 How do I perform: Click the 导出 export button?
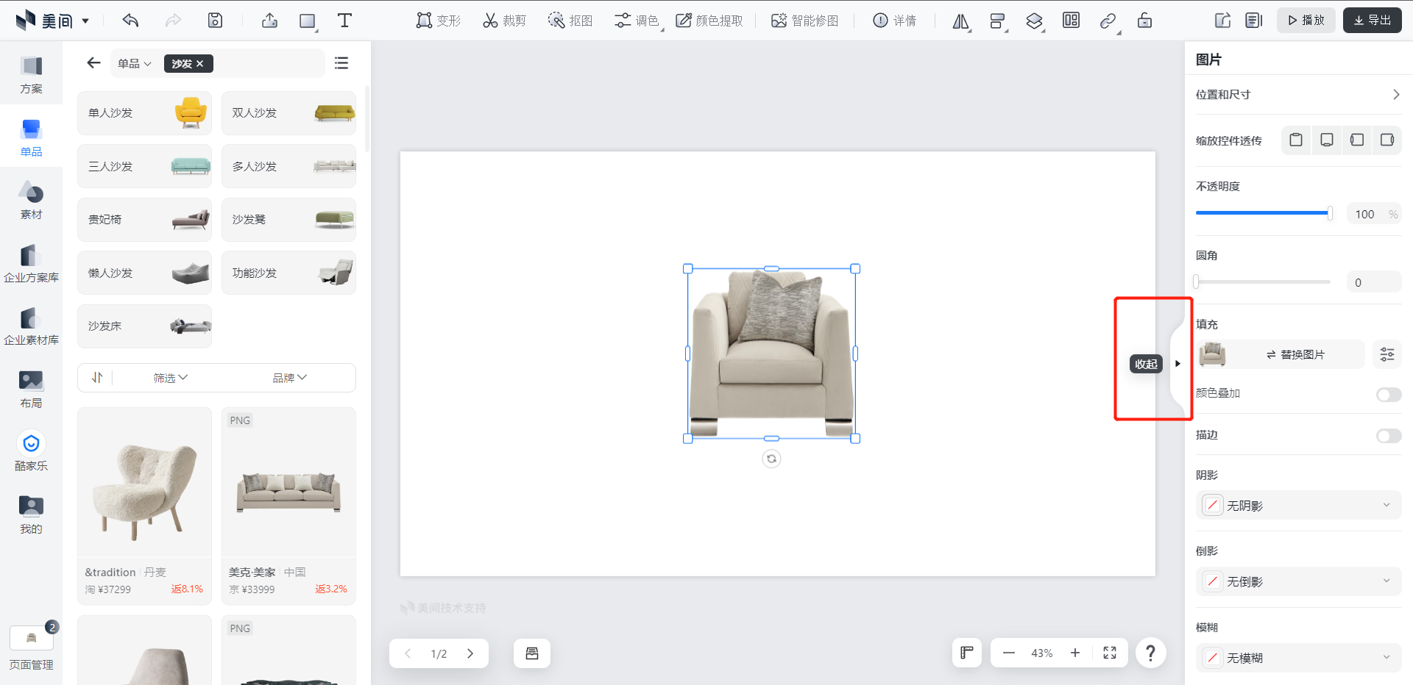[1372, 21]
